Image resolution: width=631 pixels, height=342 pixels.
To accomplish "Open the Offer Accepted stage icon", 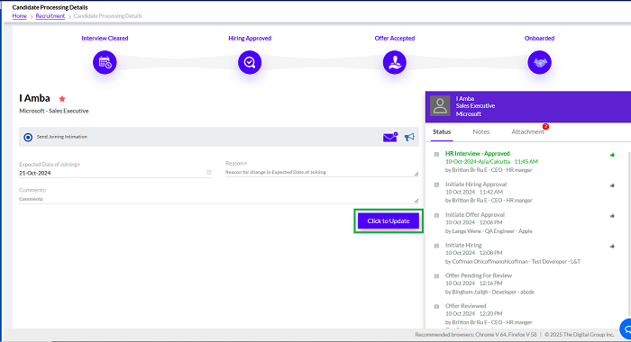I will point(395,62).
